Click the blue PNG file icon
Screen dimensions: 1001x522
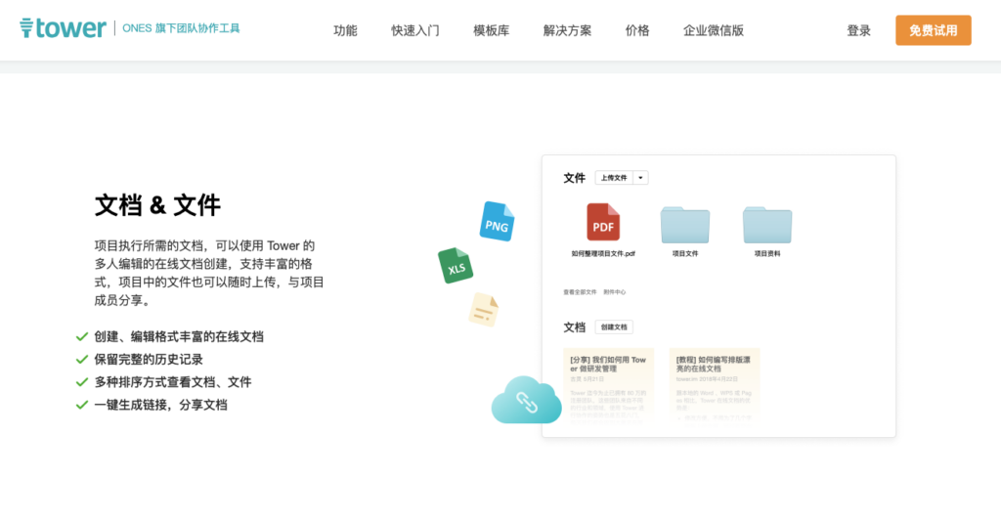pyautogui.click(x=497, y=222)
